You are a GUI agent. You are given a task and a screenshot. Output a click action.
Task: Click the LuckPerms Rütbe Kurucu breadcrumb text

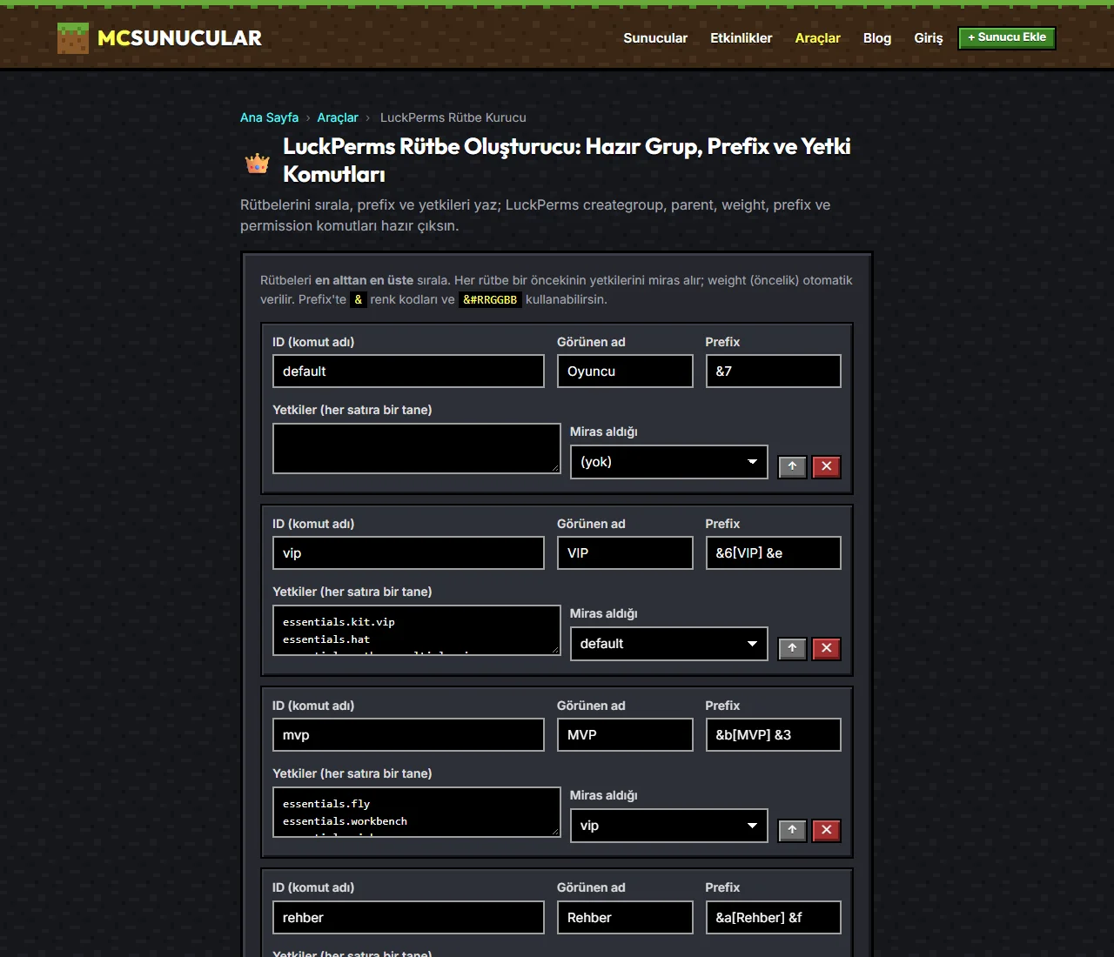point(453,117)
